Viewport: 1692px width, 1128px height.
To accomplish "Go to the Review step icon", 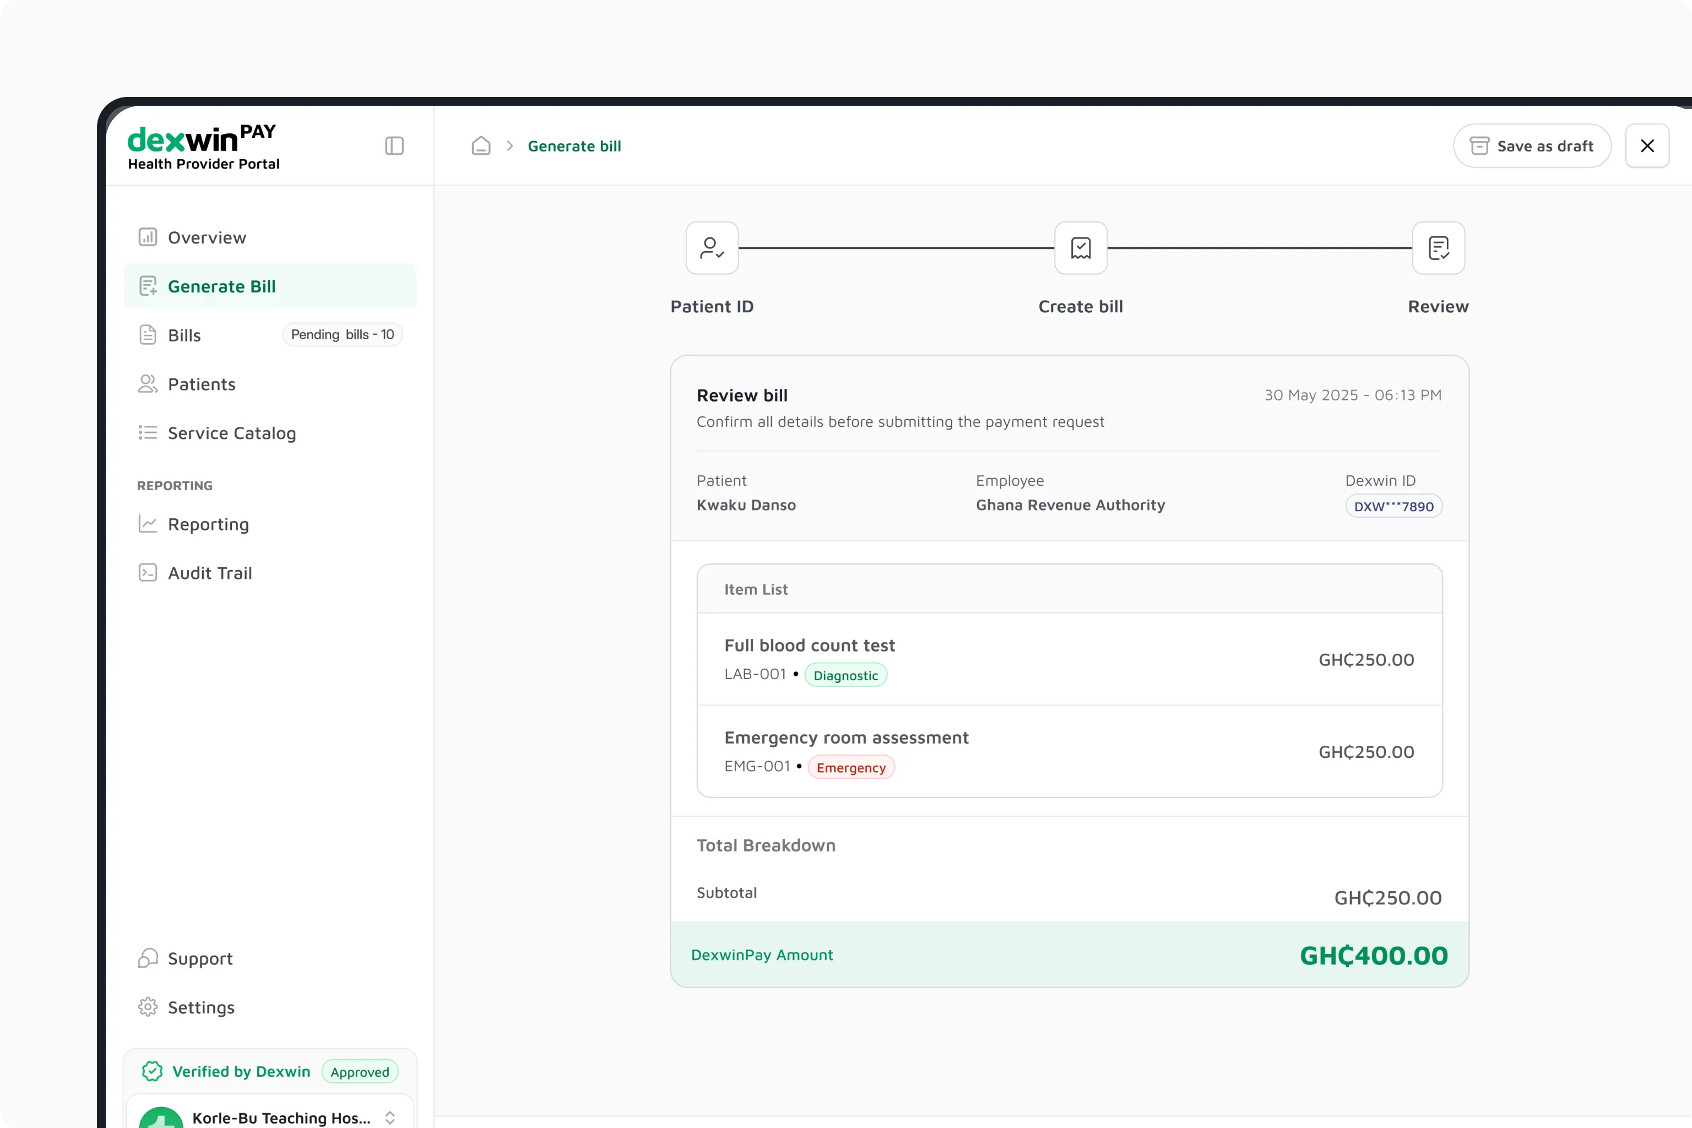I will point(1439,248).
